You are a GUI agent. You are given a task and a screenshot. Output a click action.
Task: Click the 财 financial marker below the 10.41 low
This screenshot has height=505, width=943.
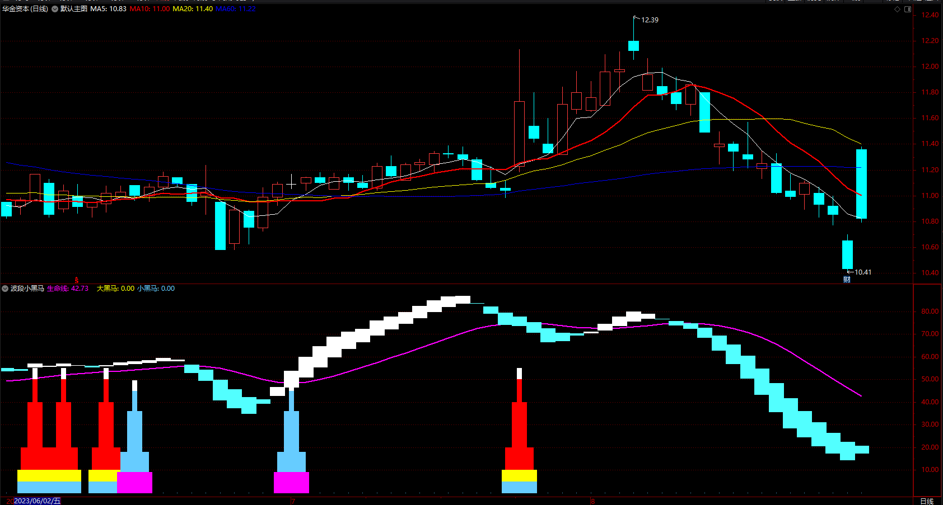click(x=847, y=280)
